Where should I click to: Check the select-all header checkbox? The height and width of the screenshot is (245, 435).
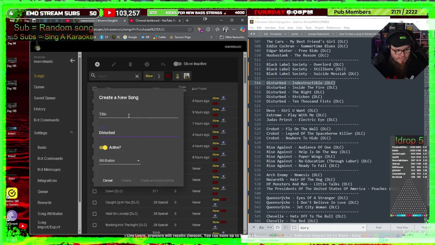[x=94, y=89]
